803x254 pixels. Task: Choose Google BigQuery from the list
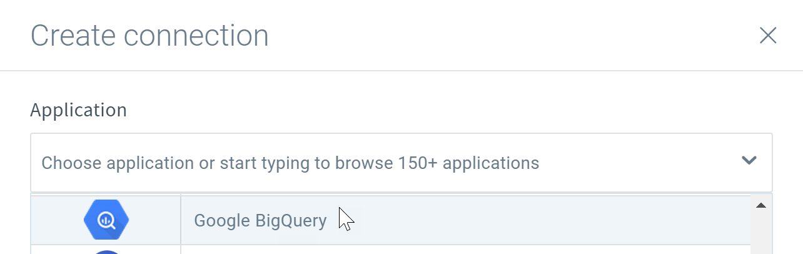391,220
